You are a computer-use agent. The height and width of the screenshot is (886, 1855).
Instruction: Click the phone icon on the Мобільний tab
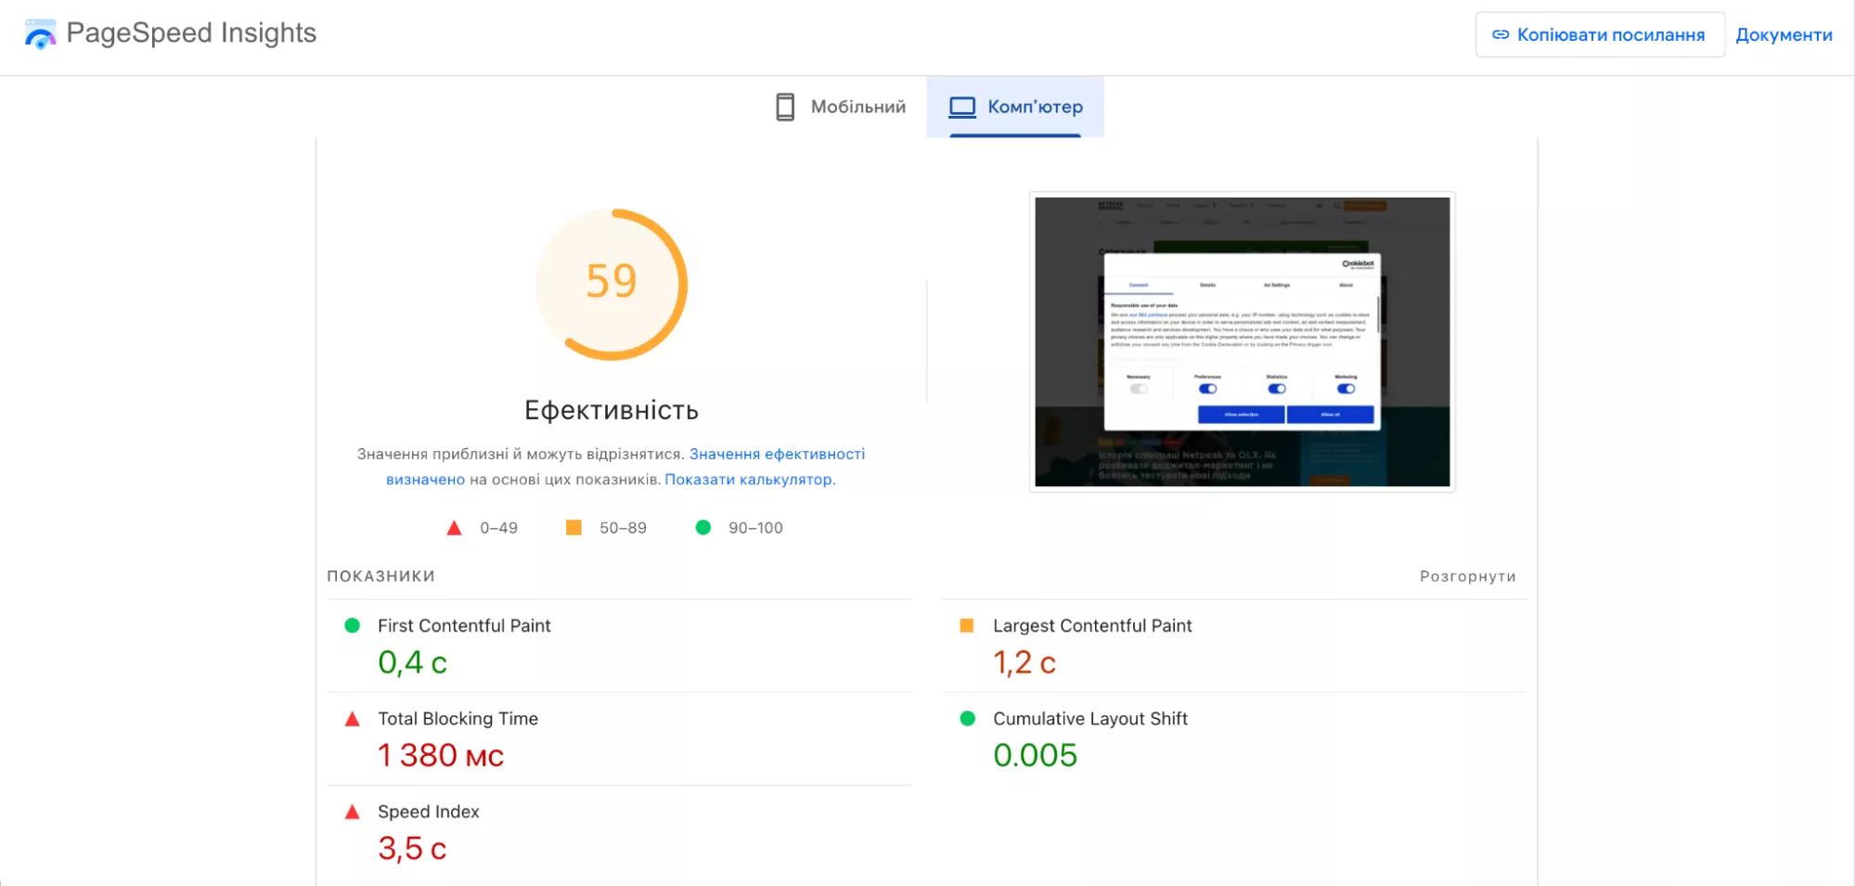[x=786, y=107]
